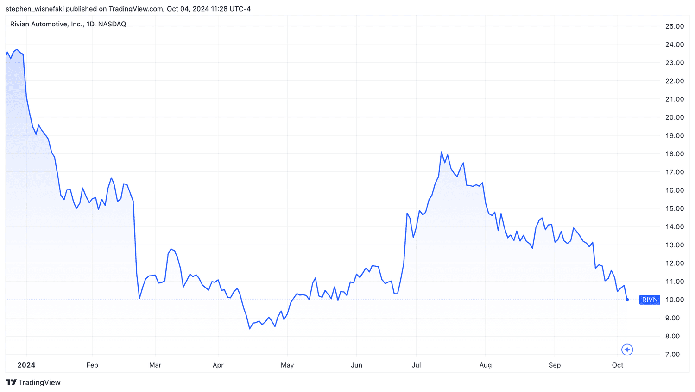Viewport: 695px width, 392px height.
Task: Click the 23.00 price axis label
Action: [x=675, y=63]
